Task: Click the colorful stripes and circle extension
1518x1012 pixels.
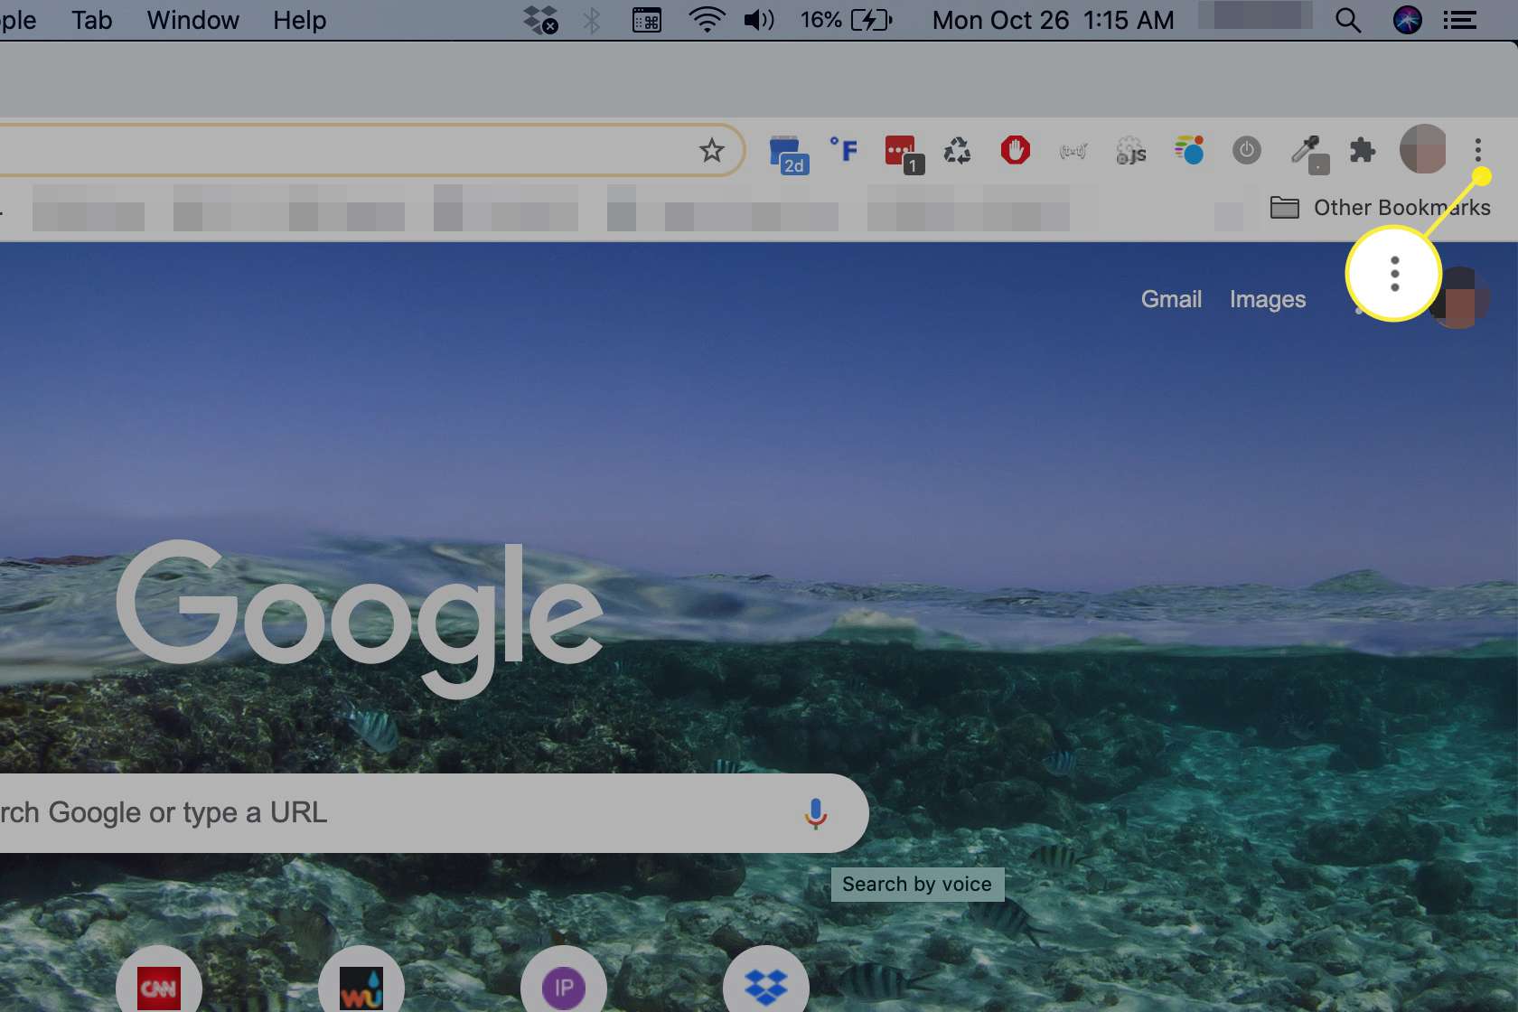Action: pyautogui.click(x=1189, y=150)
